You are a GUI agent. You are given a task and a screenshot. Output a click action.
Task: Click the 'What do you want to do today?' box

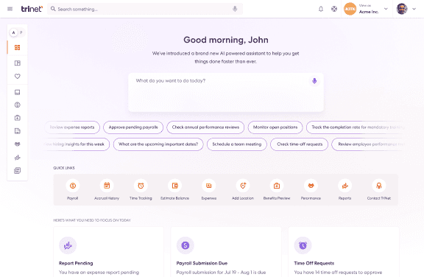click(226, 92)
